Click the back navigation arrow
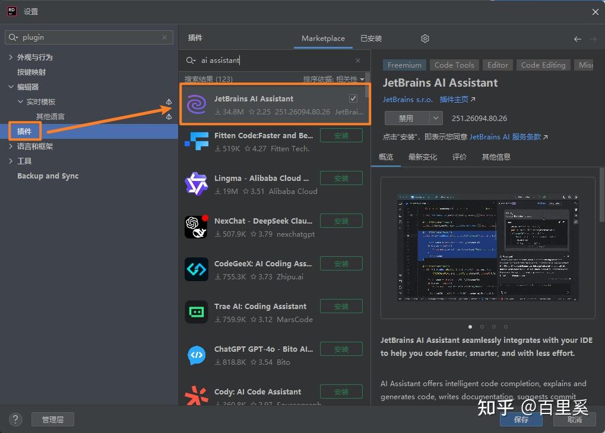 point(577,39)
